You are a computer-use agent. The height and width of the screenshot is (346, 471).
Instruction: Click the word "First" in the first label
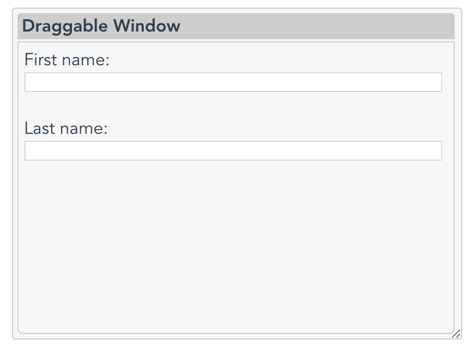click(x=41, y=59)
